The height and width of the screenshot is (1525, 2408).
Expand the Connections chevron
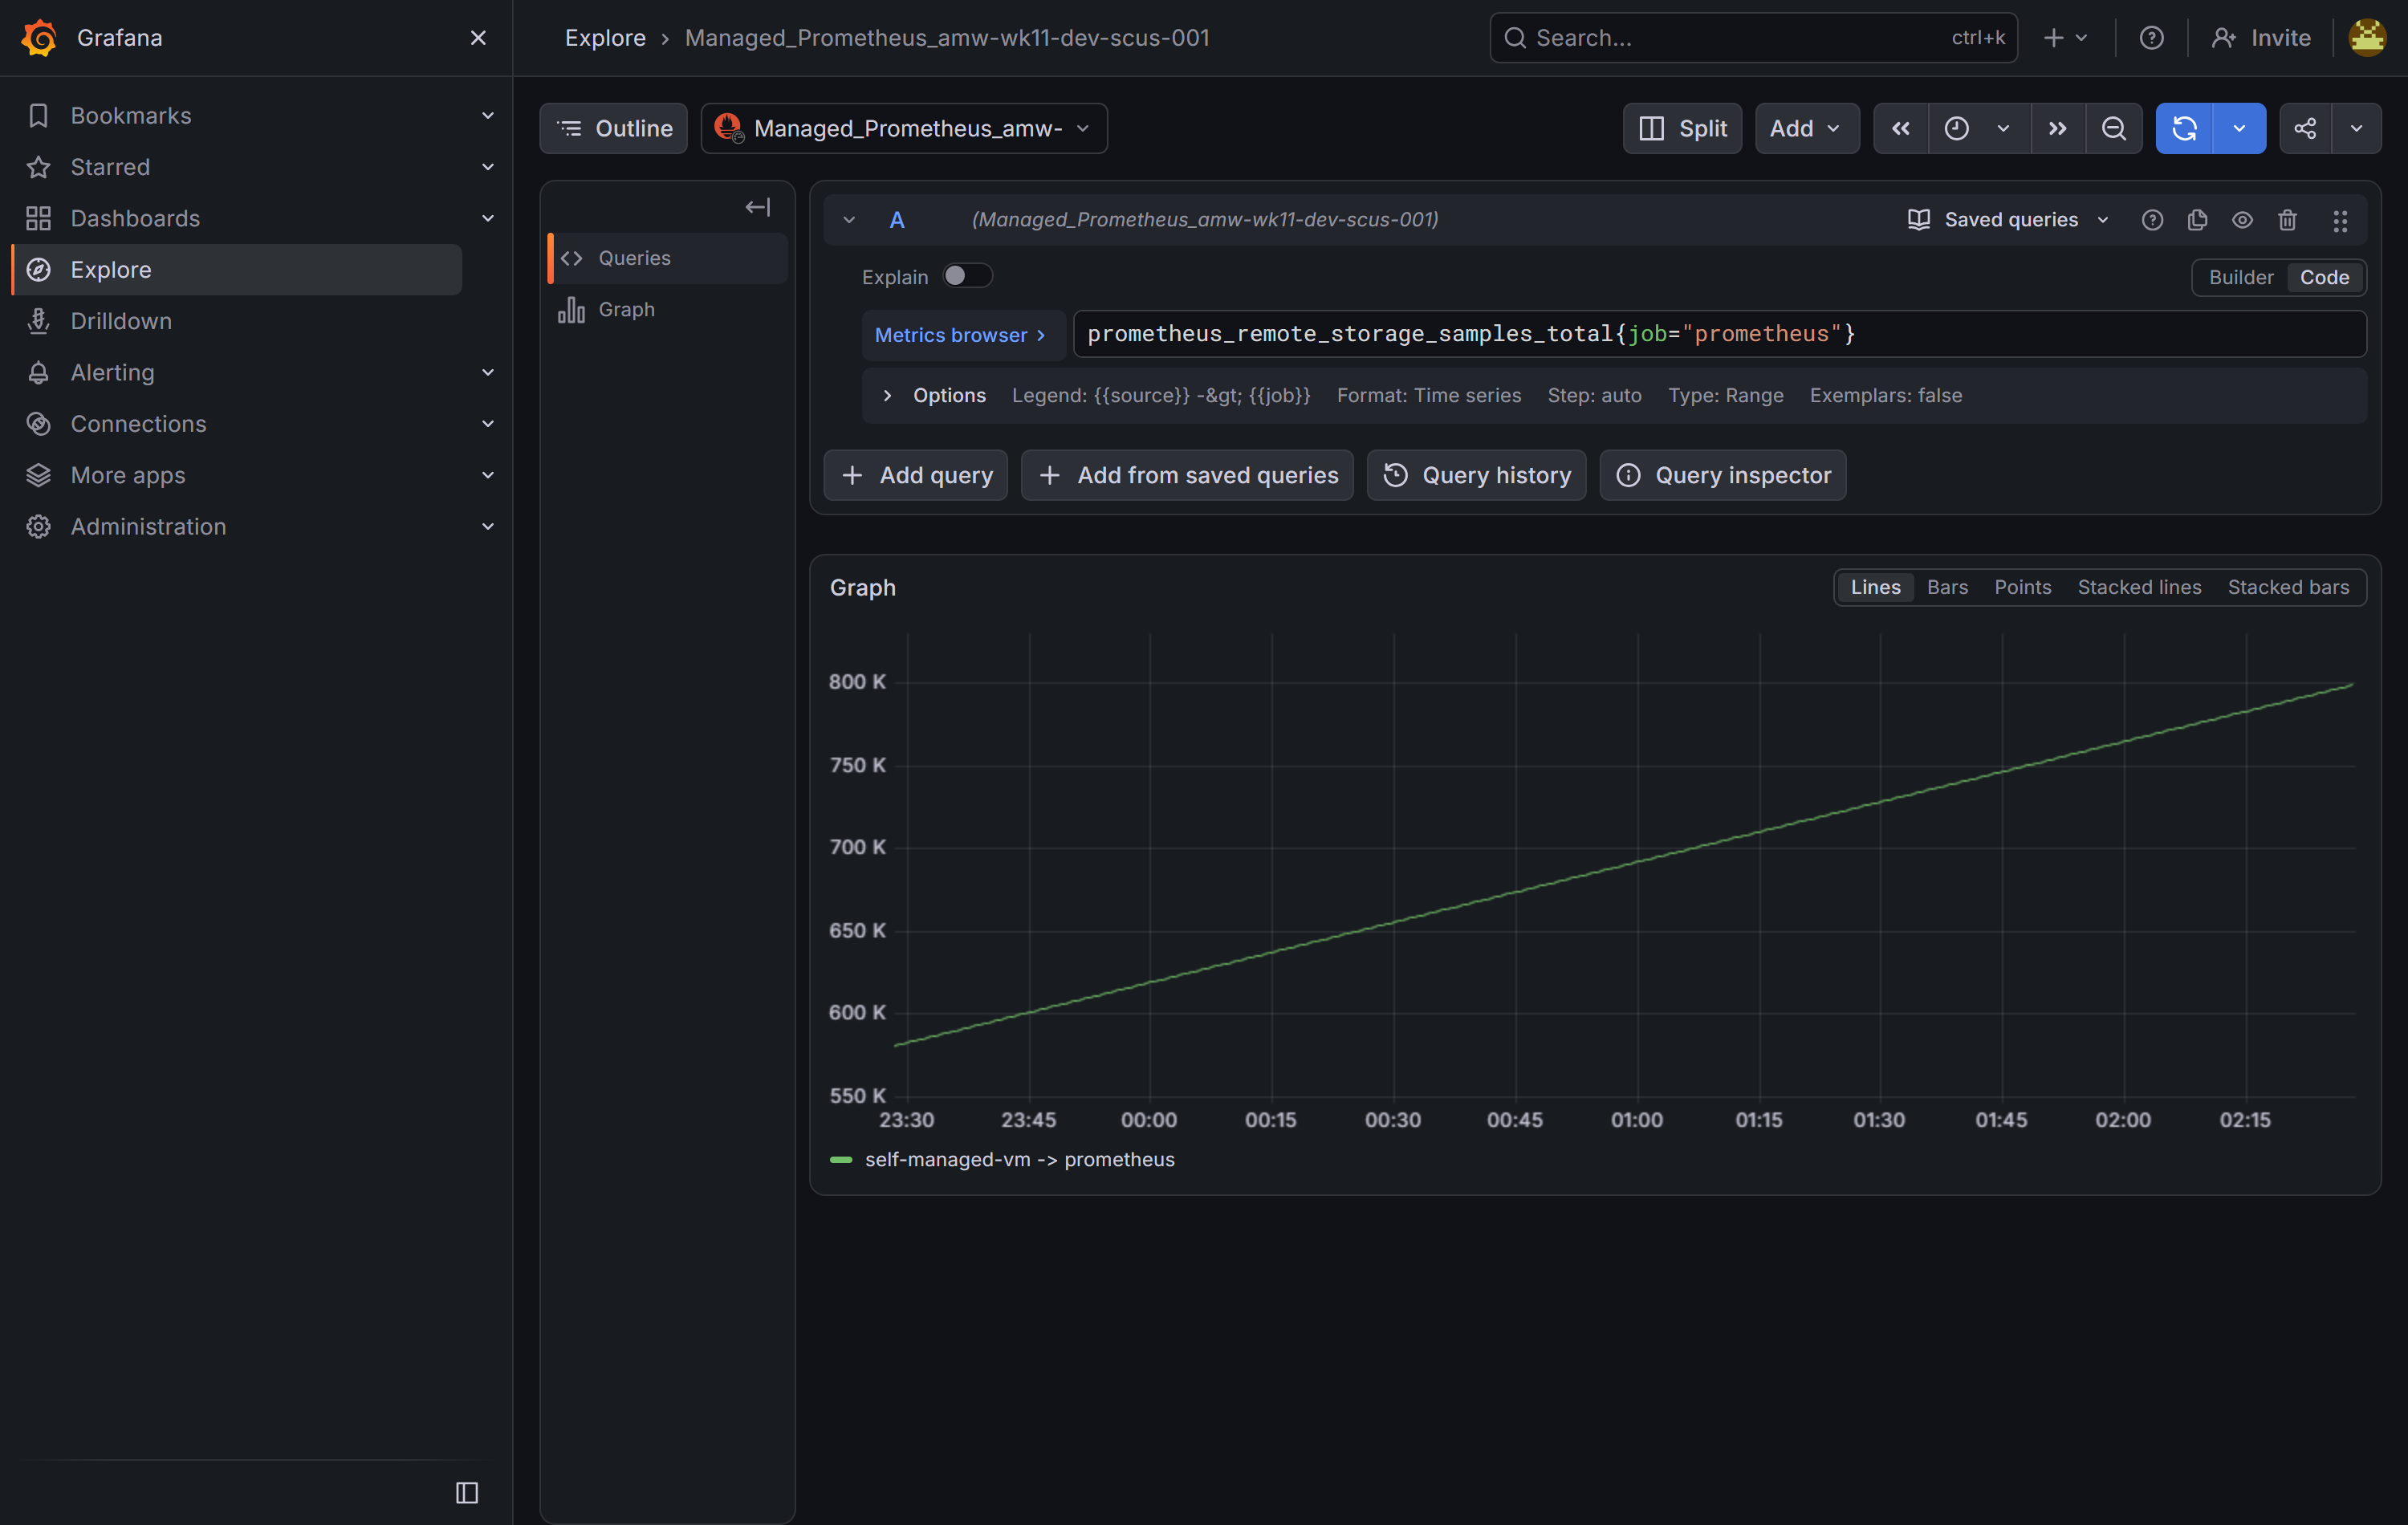tap(488, 424)
